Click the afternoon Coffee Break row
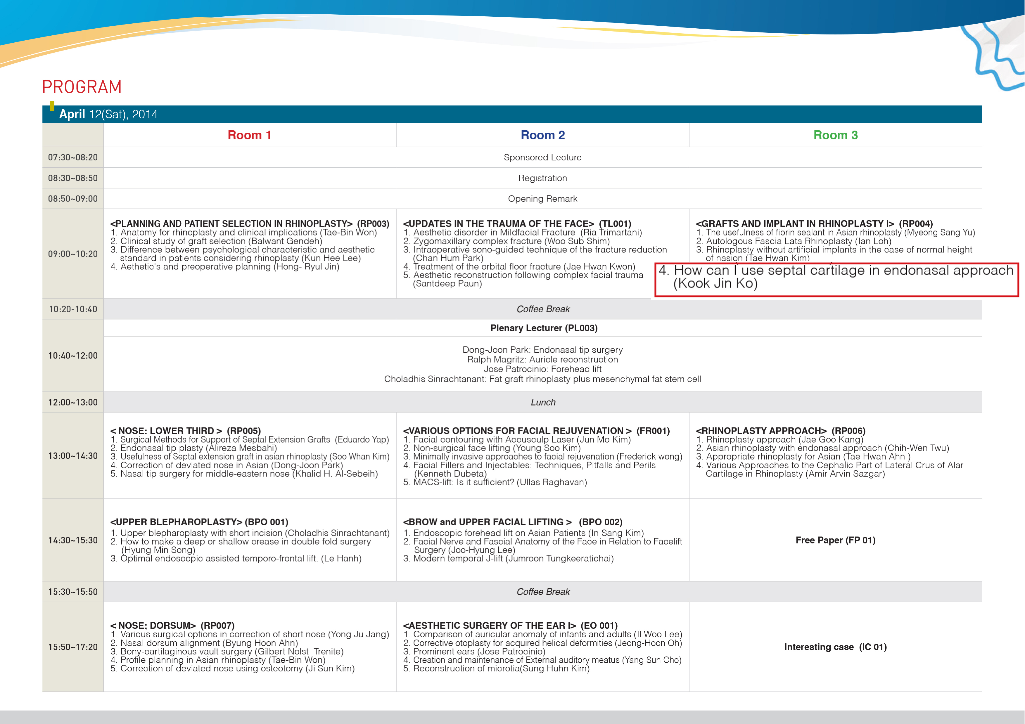The width and height of the screenshot is (1025, 724). [543, 592]
